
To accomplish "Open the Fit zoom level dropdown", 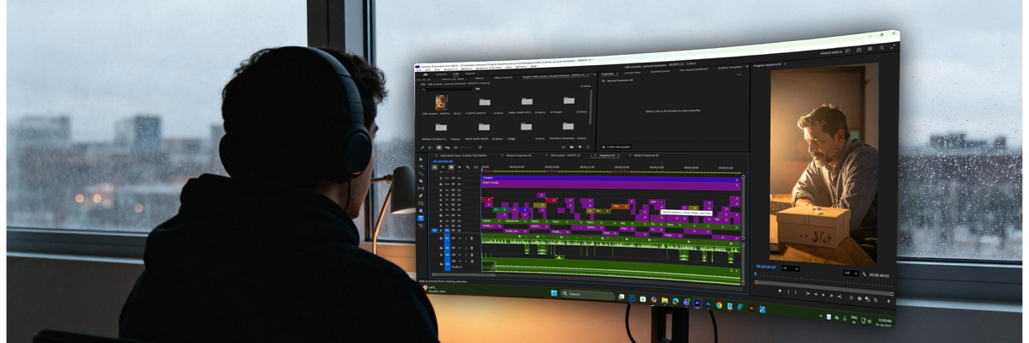I will tap(790, 269).
